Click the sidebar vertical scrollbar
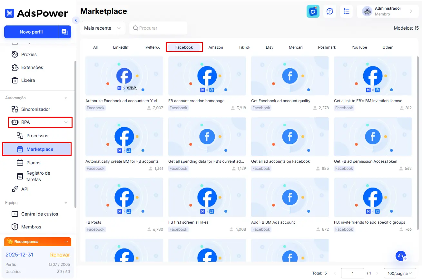This screenshot has height=280, width=422. [75, 134]
